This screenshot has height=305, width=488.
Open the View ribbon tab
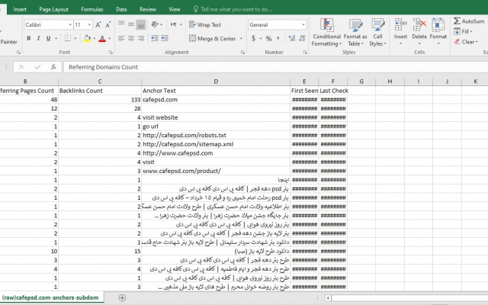175,9
